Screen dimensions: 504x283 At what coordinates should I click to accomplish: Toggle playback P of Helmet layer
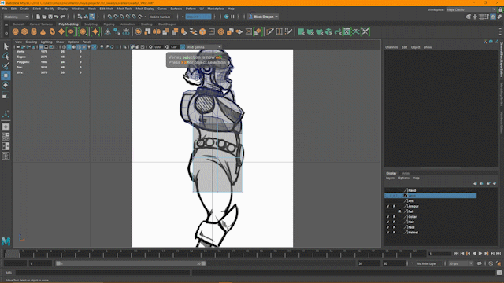point(394,233)
